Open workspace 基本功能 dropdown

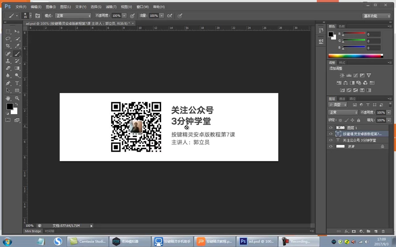click(x=377, y=16)
